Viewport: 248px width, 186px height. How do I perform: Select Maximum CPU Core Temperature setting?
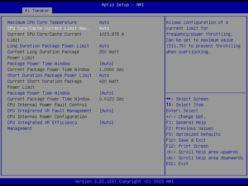(x=42, y=22)
